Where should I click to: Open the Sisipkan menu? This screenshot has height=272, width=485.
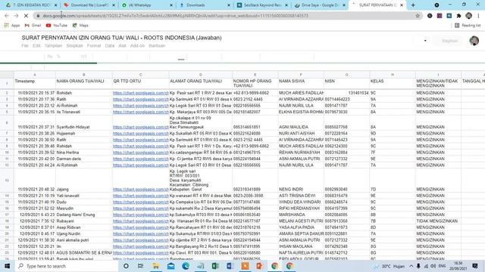(x=74, y=45)
